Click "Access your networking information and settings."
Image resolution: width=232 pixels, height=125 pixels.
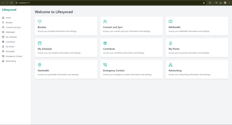click(x=189, y=75)
